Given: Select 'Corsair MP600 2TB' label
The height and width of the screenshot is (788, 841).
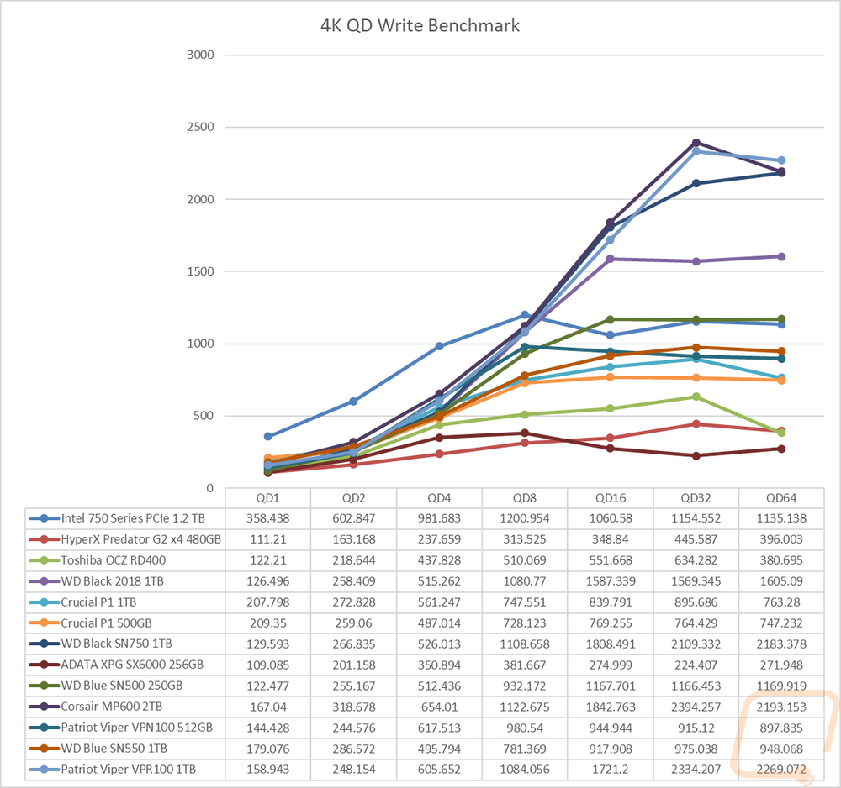Looking at the screenshot, I should pyautogui.click(x=112, y=707).
